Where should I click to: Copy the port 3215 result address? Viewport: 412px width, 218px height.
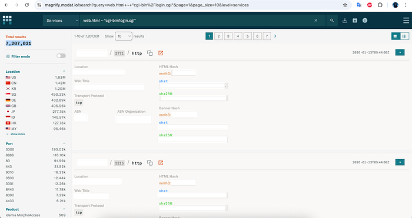point(149,163)
